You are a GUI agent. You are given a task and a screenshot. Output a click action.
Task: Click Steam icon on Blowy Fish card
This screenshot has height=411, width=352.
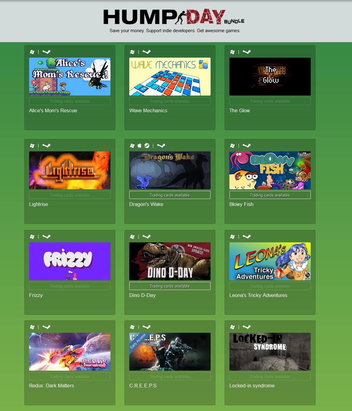247,146
